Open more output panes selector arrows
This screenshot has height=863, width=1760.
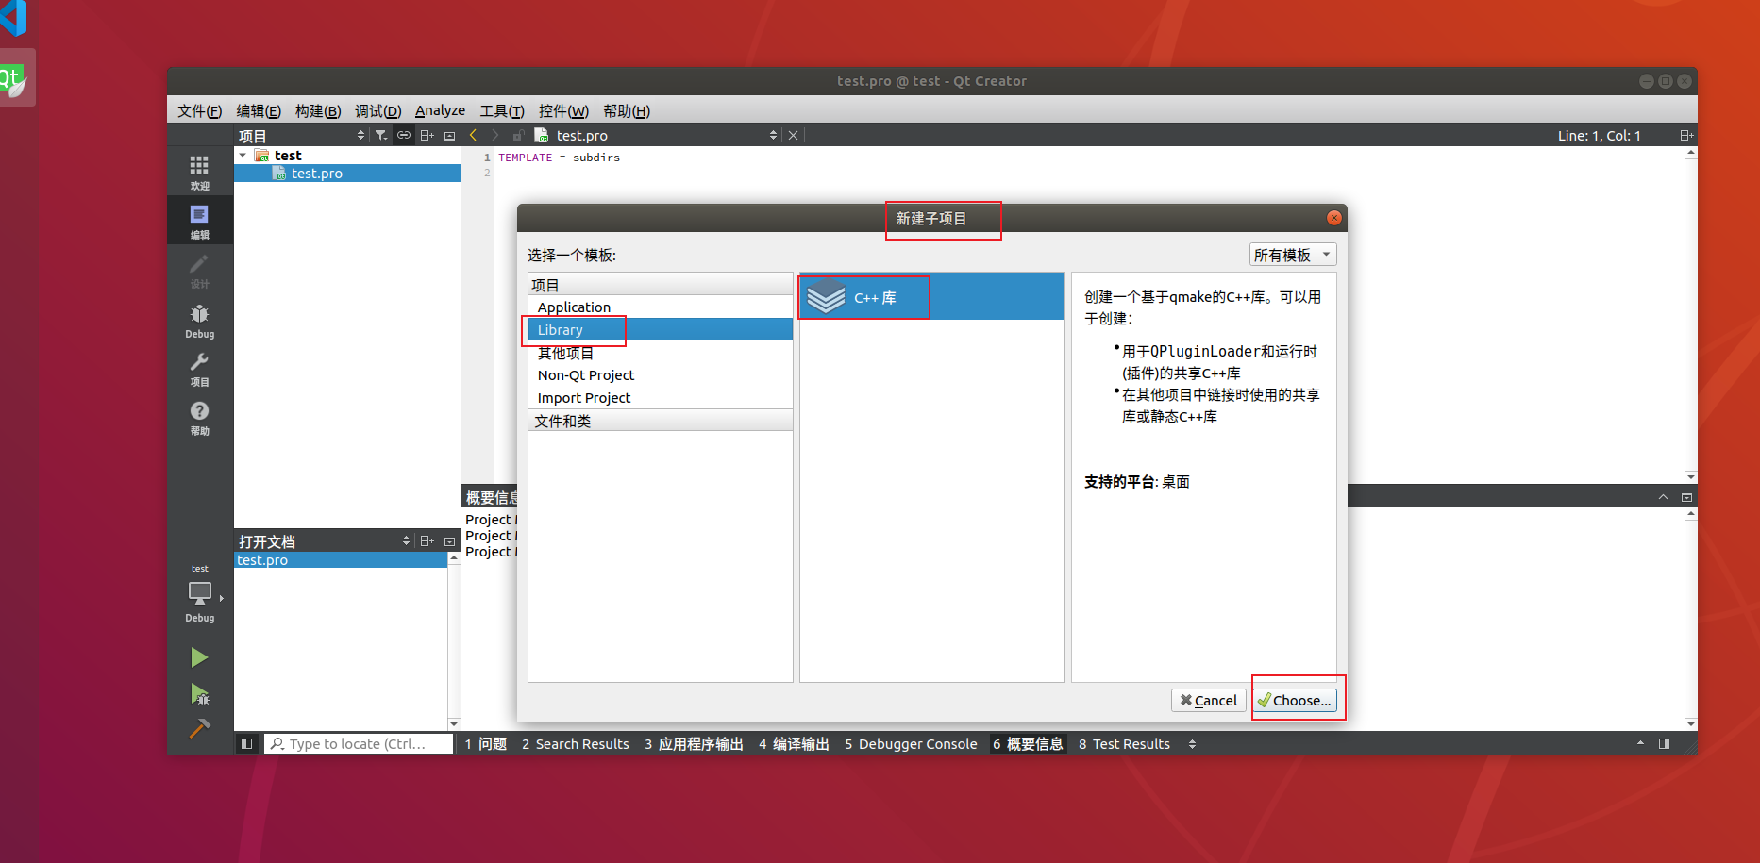point(1192,744)
